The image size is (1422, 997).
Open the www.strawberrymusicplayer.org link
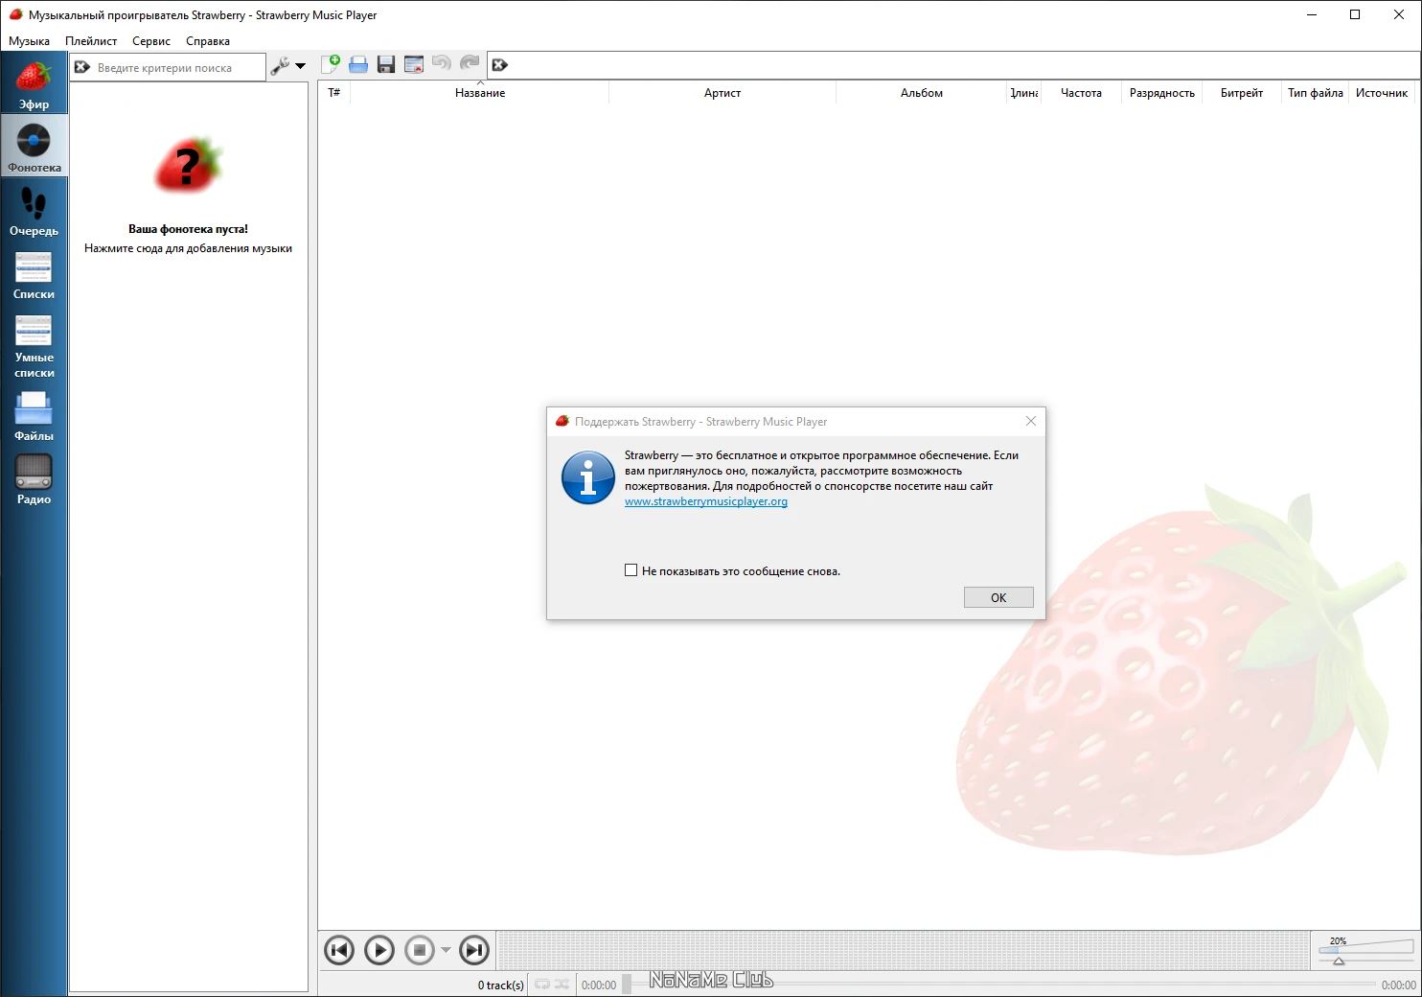tap(705, 501)
